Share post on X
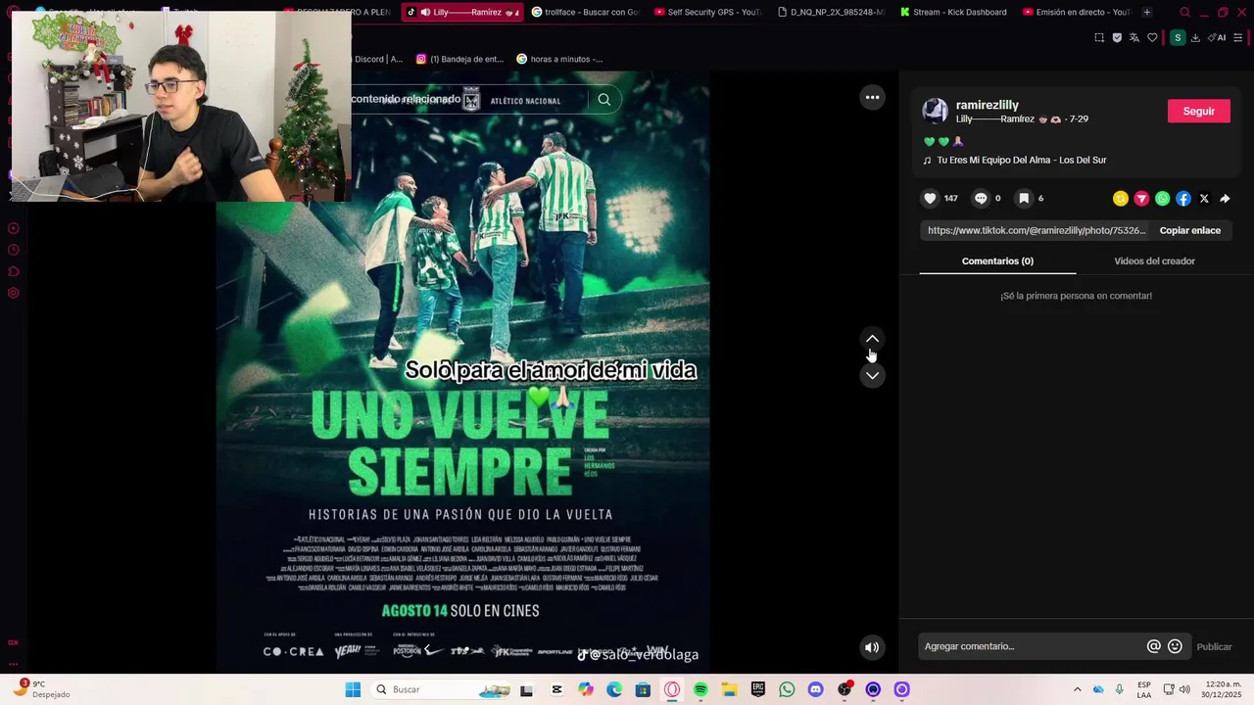 click(x=1204, y=199)
